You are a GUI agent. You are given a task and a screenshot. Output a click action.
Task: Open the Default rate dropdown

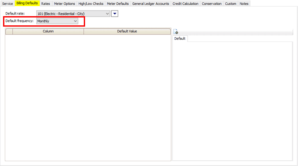[73, 14]
